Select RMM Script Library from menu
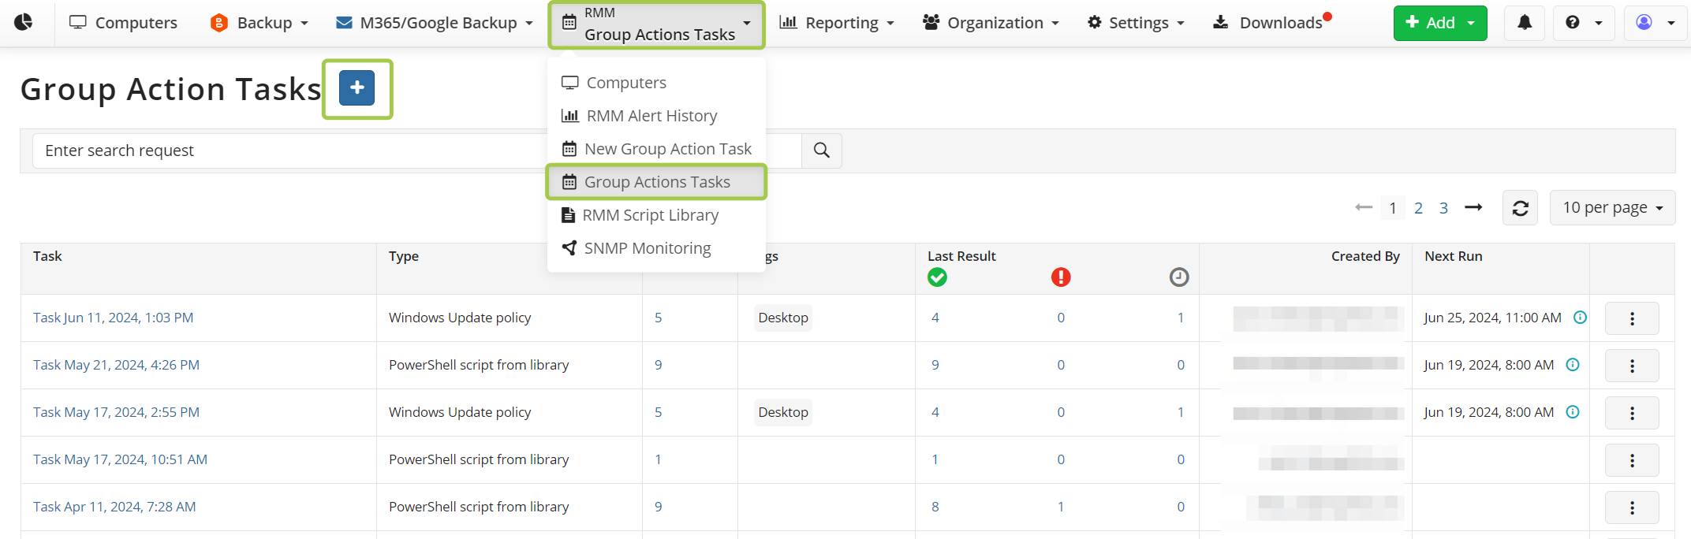Viewport: 1691px width, 539px height. click(x=650, y=215)
